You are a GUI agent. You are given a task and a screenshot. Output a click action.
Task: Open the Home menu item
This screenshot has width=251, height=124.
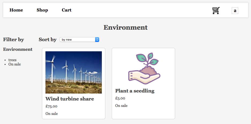click(16, 10)
